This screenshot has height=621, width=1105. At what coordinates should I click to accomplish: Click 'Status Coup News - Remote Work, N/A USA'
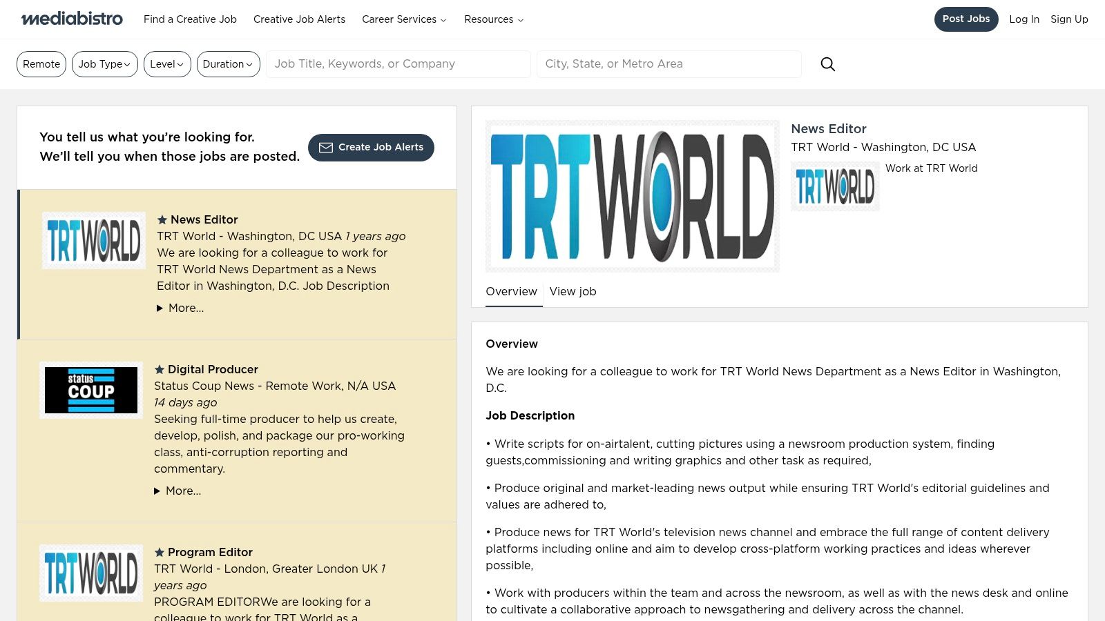[x=275, y=386]
